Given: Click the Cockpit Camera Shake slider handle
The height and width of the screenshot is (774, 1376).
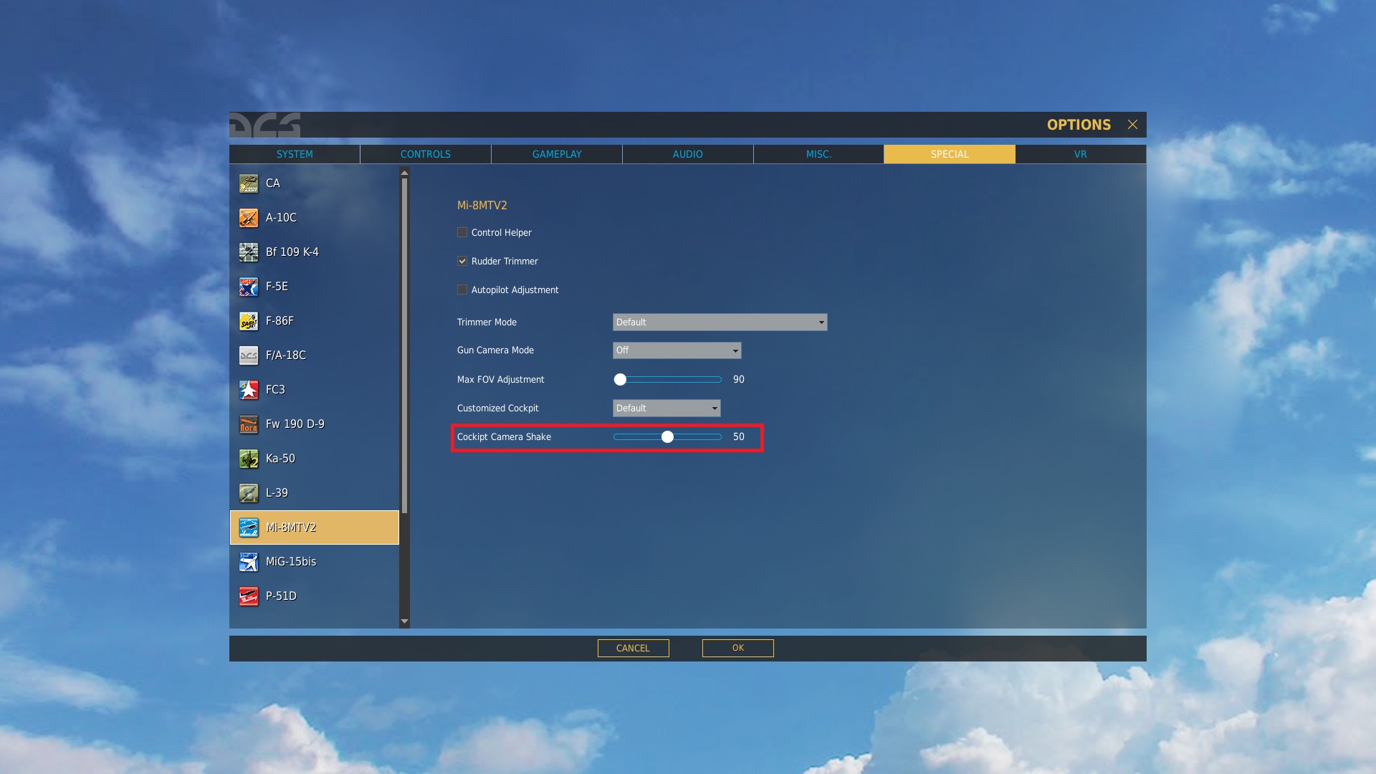Looking at the screenshot, I should pos(667,437).
